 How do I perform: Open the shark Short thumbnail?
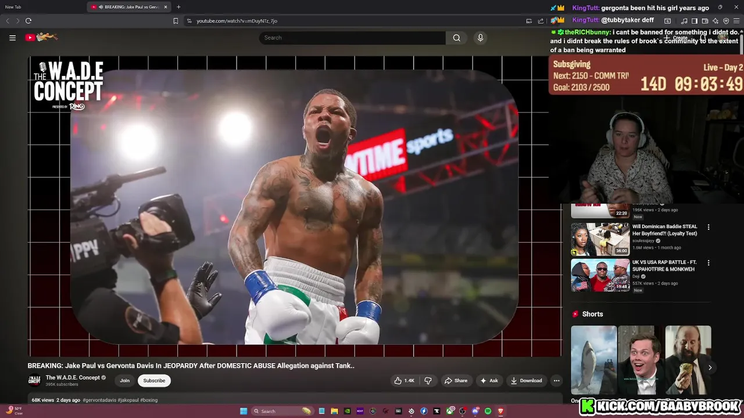tap(593, 360)
